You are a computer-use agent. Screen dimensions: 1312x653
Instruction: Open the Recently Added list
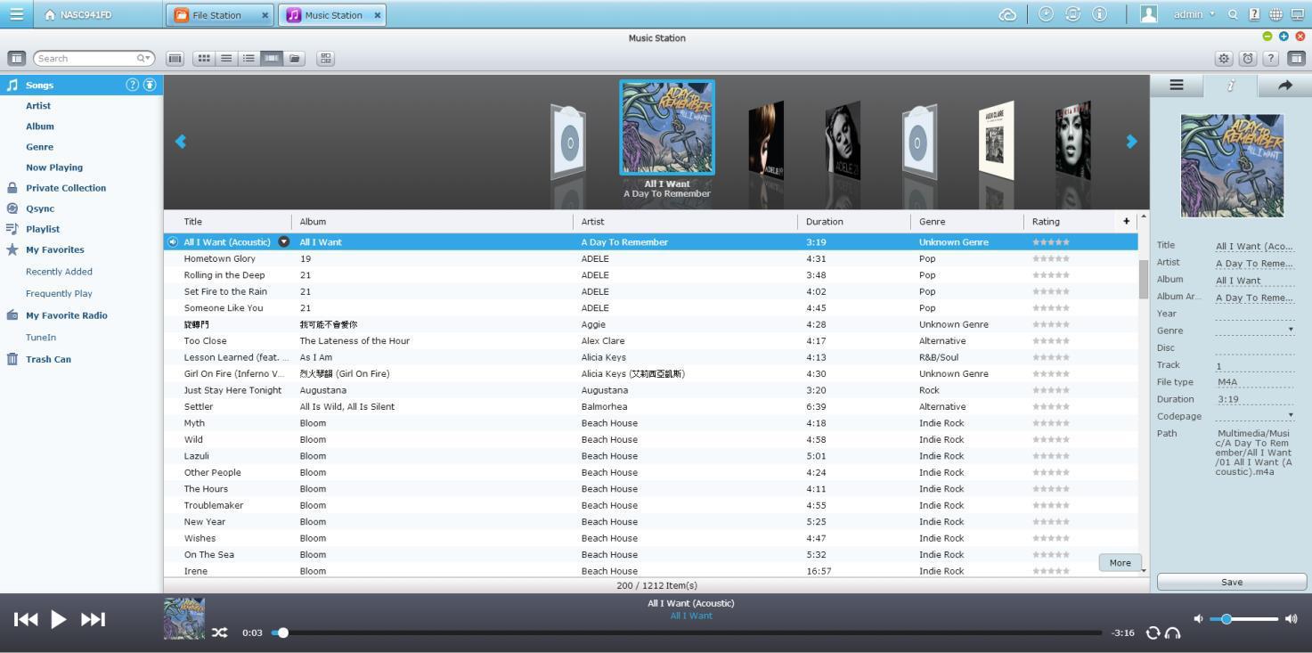pyautogui.click(x=59, y=272)
